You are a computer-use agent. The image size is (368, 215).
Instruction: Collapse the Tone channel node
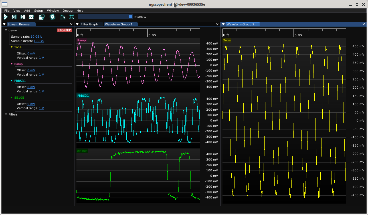[12, 47]
